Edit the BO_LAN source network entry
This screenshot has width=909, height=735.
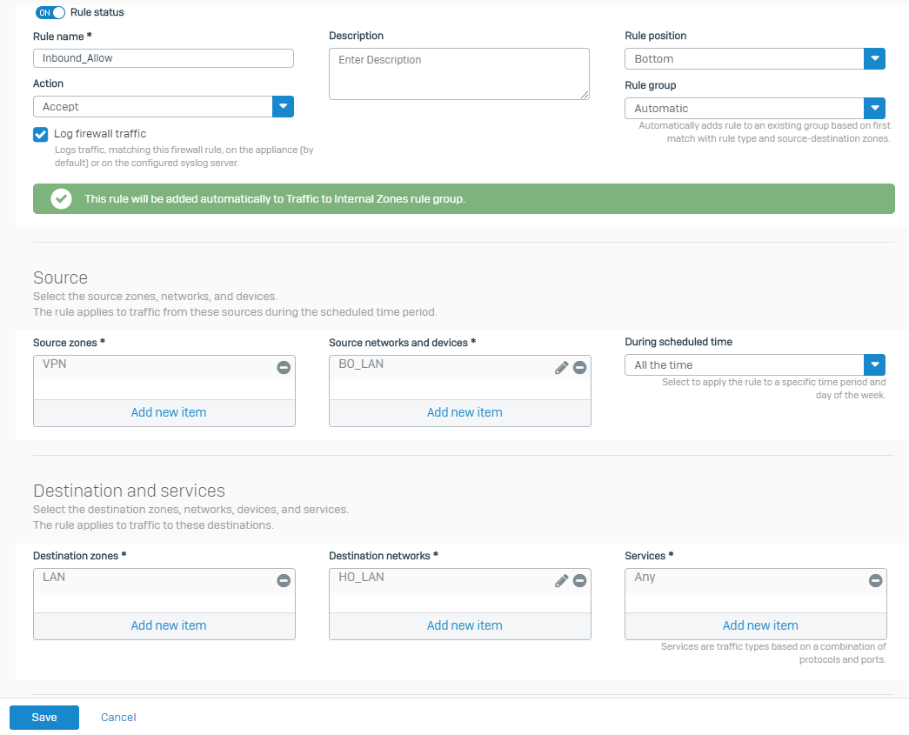click(x=561, y=368)
